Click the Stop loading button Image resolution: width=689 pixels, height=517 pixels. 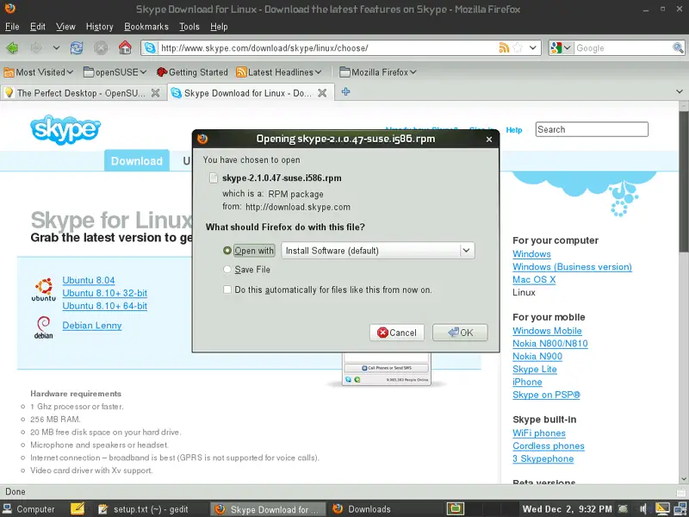pyautogui.click(x=101, y=47)
